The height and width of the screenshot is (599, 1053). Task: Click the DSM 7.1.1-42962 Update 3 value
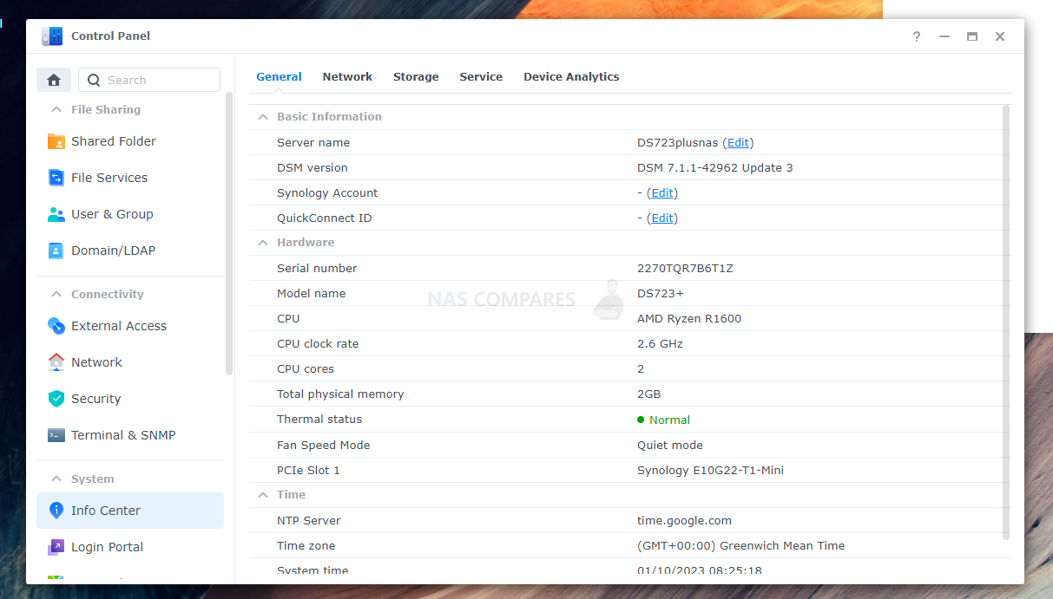pyautogui.click(x=715, y=167)
